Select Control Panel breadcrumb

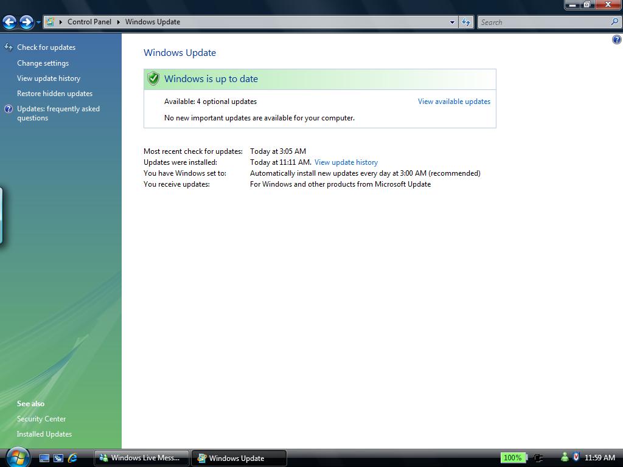(89, 22)
